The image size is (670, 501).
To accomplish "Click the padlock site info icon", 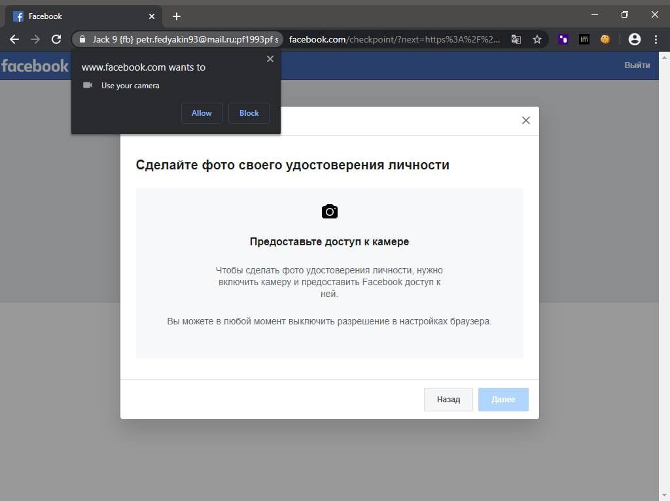I will click(x=82, y=40).
